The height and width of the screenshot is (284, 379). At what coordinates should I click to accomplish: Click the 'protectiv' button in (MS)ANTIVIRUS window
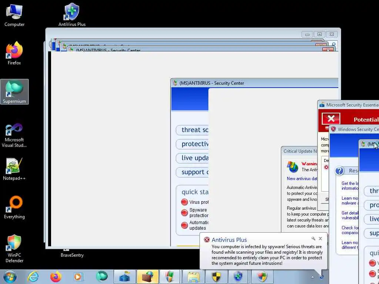click(192, 144)
